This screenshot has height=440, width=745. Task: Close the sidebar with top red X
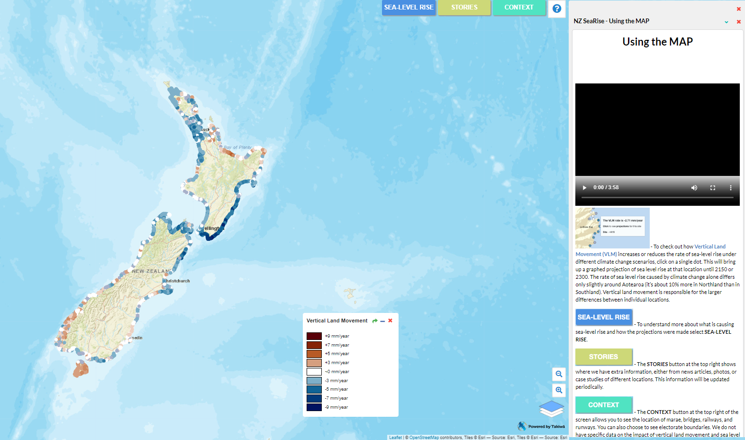point(738,9)
